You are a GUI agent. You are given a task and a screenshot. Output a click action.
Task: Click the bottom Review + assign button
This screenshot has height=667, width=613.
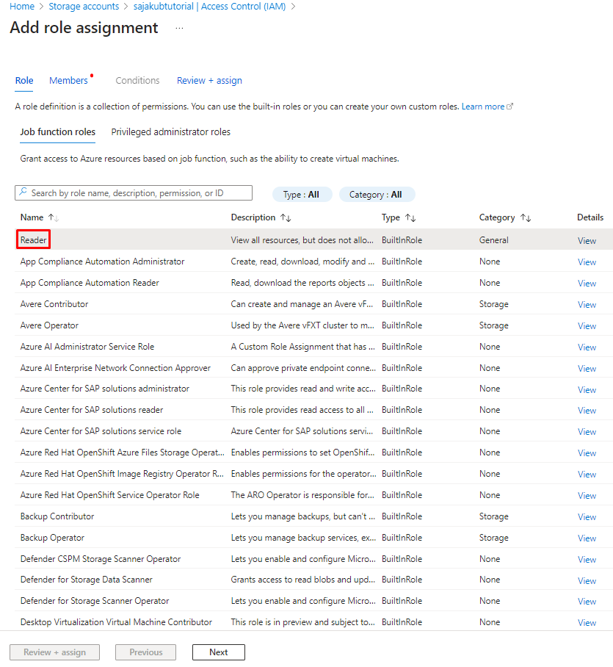pos(54,652)
